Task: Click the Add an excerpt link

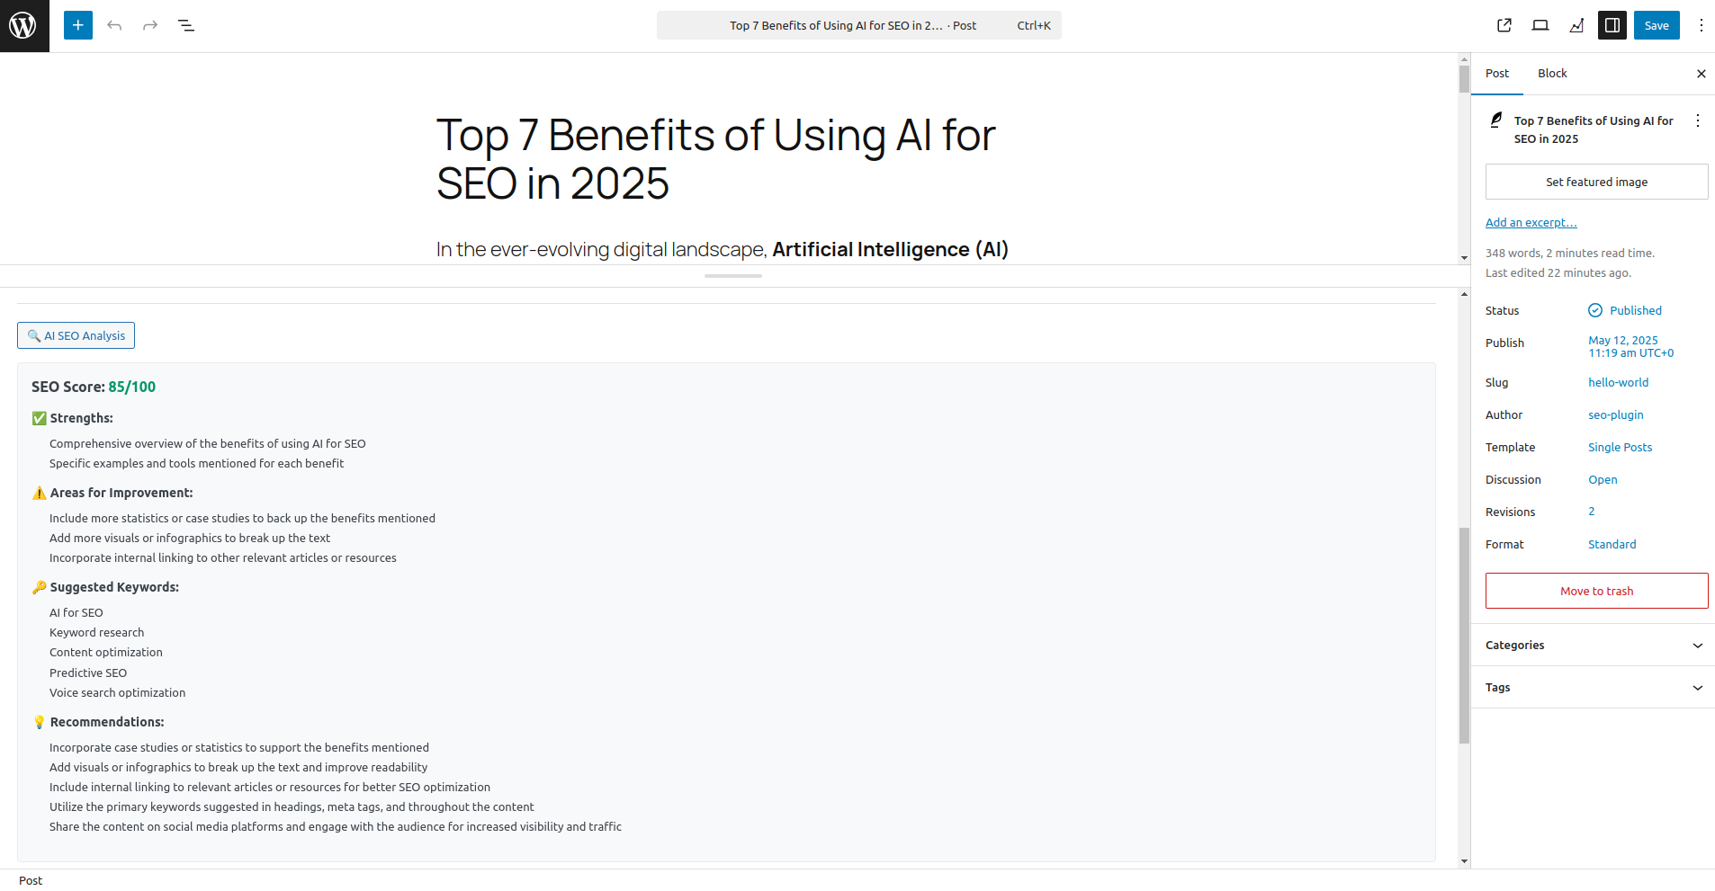Action: tap(1531, 222)
